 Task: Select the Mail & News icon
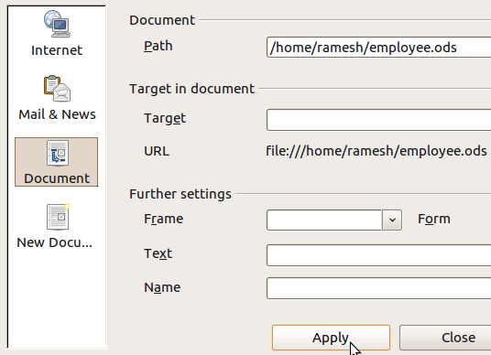(x=57, y=89)
